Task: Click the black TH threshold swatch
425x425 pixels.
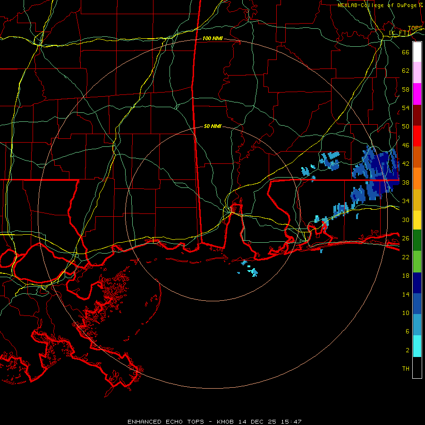Action: [x=417, y=367]
